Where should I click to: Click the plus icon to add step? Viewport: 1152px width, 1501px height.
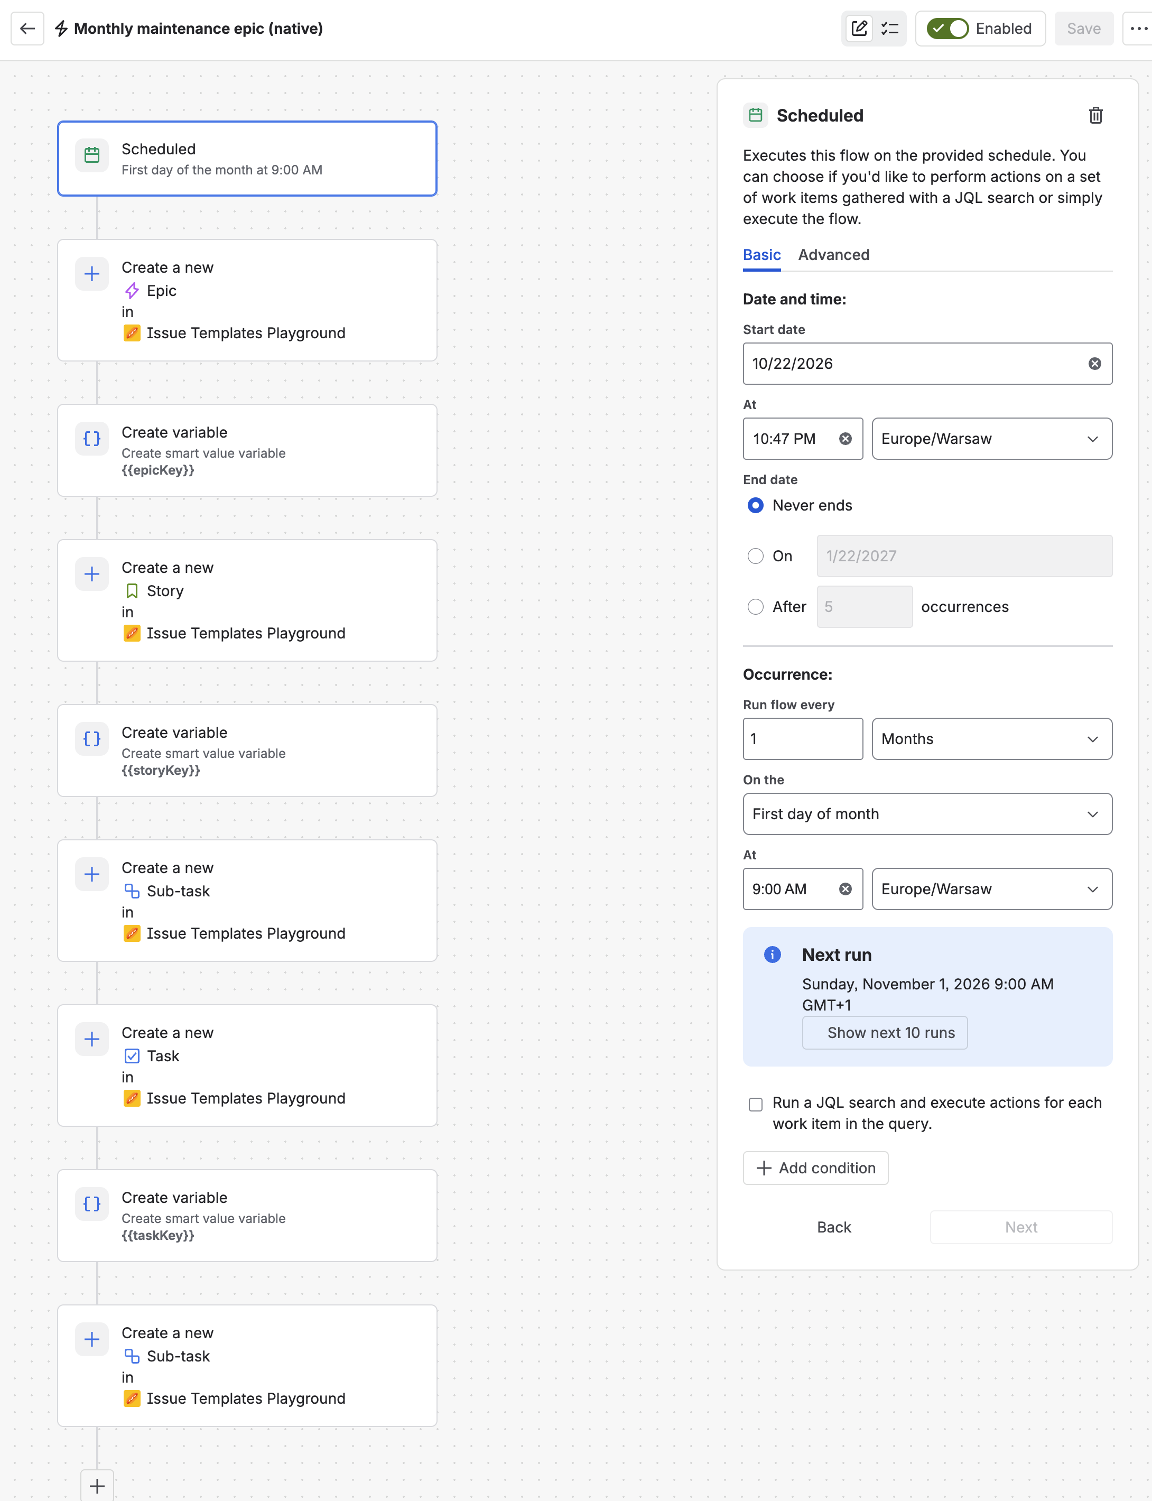tap(97, 1485)
